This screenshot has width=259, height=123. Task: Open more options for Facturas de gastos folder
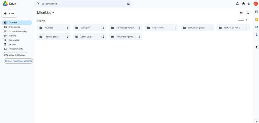click(x=211, y=28)
